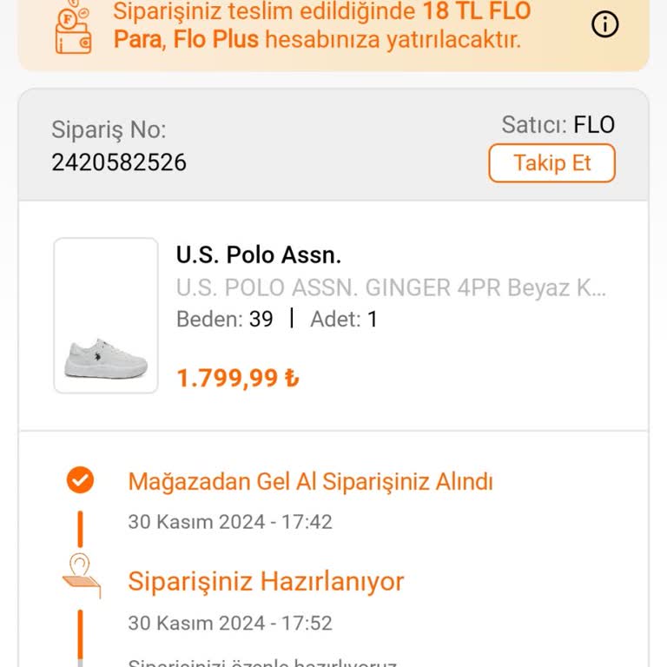This screenshot has height=667, width=667.
Task: Click the wallet coins icon in banner
Action: (x=73, y=27)
